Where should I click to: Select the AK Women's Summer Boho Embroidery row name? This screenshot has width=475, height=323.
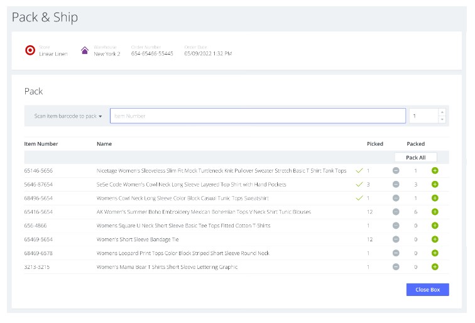click(204, 212)
